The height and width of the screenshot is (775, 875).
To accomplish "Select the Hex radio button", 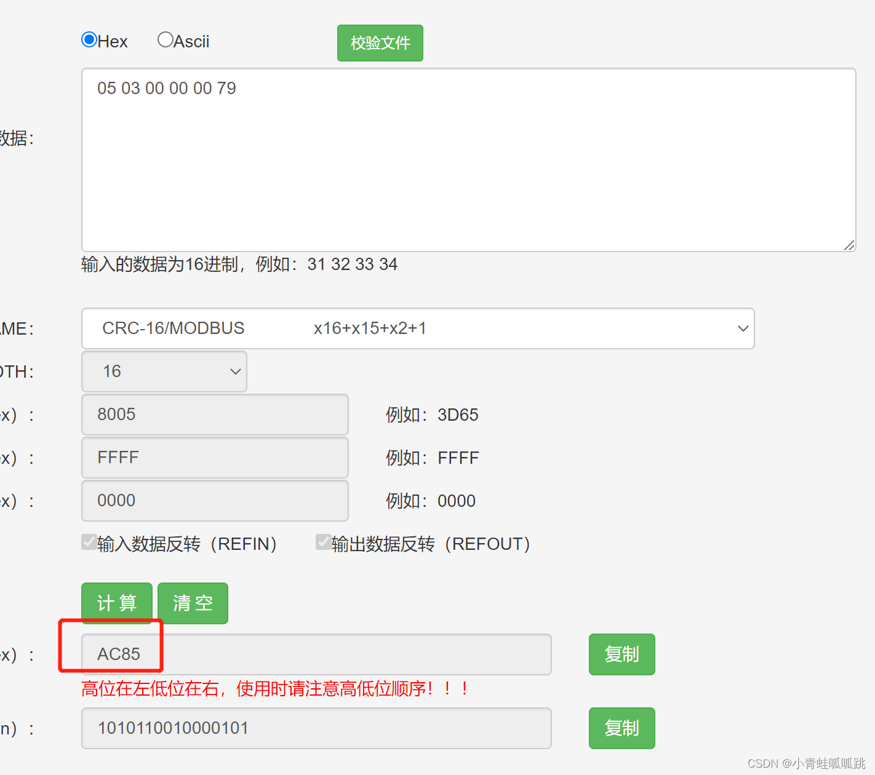I will pos(90,39).
